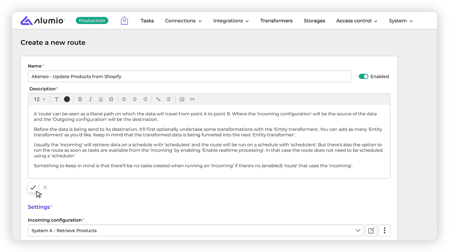449x252 pixels.
Task: Open the Storages page
Action: click(314, 21)
